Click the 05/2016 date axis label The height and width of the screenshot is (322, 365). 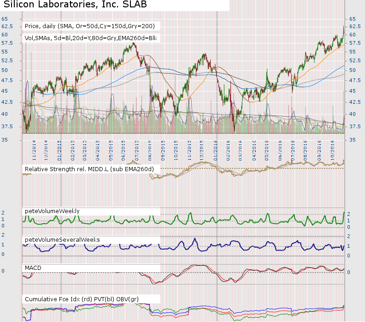point(267,150)
